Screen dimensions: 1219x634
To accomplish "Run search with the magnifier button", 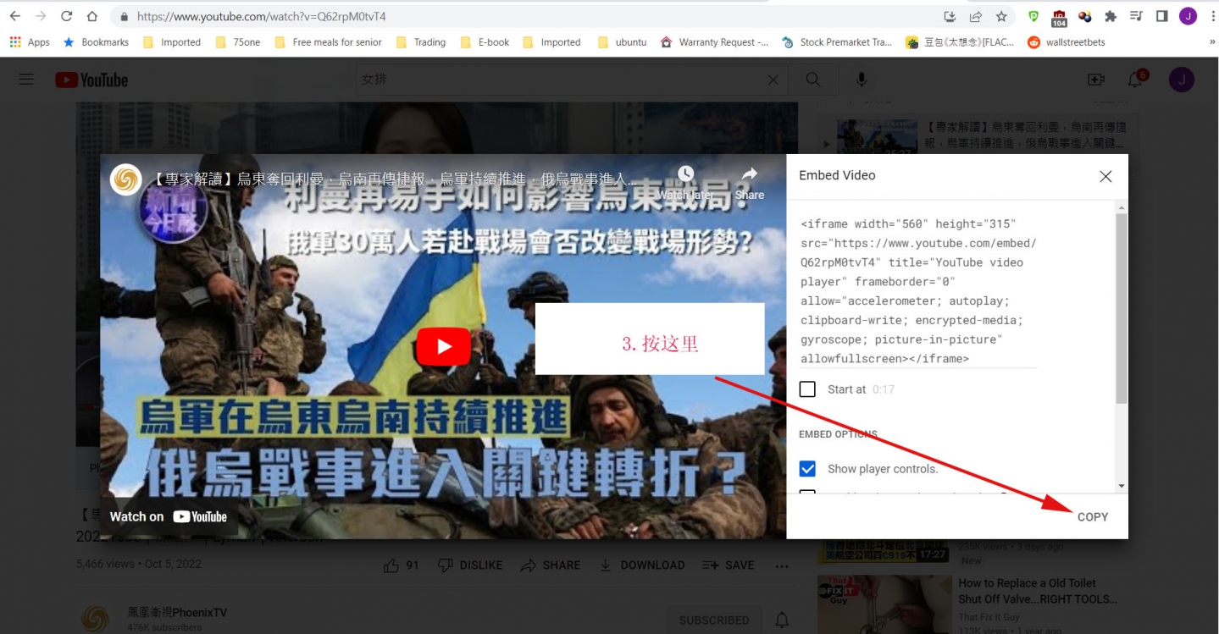I will [813, 80].
